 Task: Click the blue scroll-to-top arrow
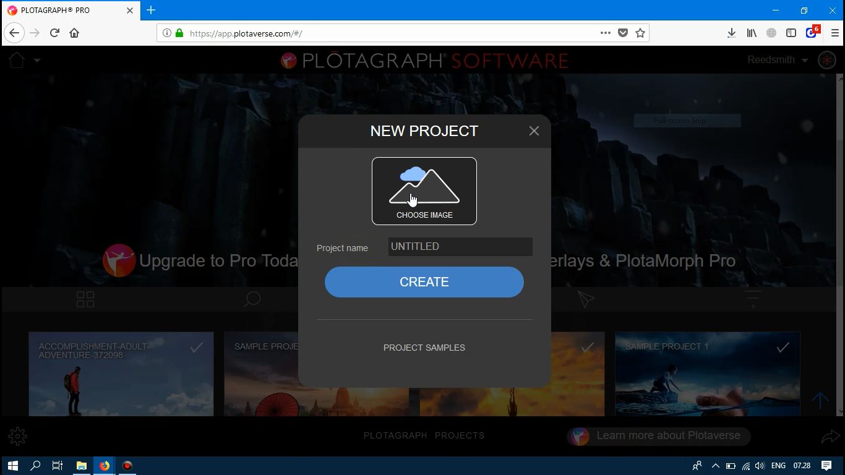tap(820, 400)
